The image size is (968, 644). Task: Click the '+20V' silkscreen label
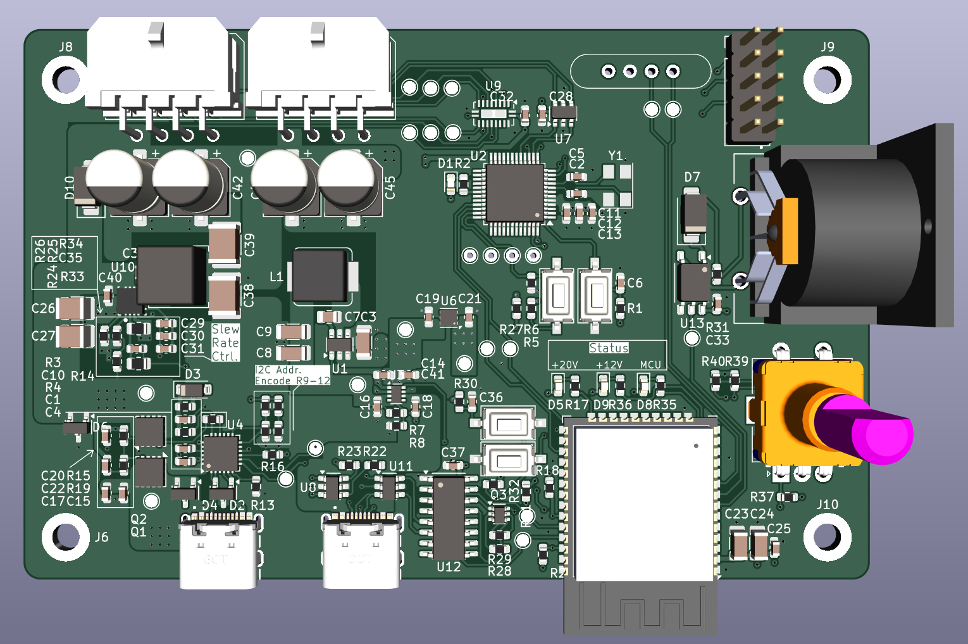point(564,365)
